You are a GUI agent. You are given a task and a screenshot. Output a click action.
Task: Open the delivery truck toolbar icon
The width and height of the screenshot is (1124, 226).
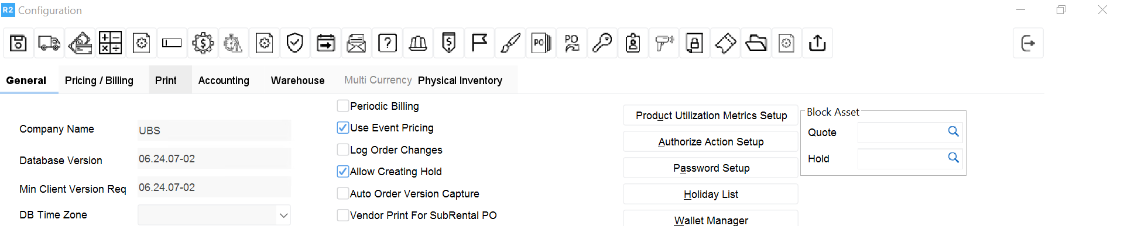coord(49,43)
